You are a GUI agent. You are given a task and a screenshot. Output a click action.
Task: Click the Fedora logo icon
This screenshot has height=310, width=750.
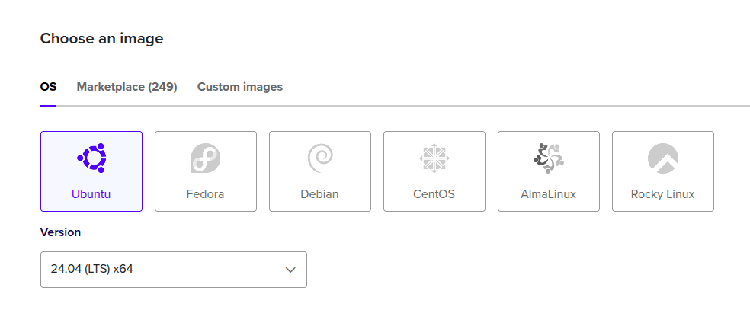(x=206, y=158)
